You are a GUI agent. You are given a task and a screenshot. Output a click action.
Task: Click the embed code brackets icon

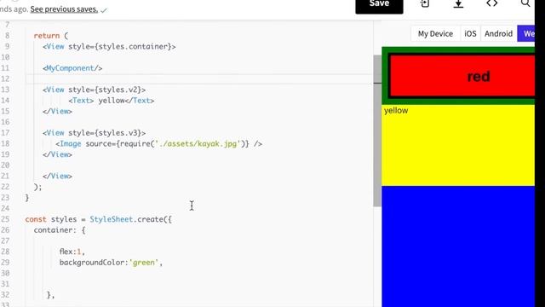(x=492, y=3)
